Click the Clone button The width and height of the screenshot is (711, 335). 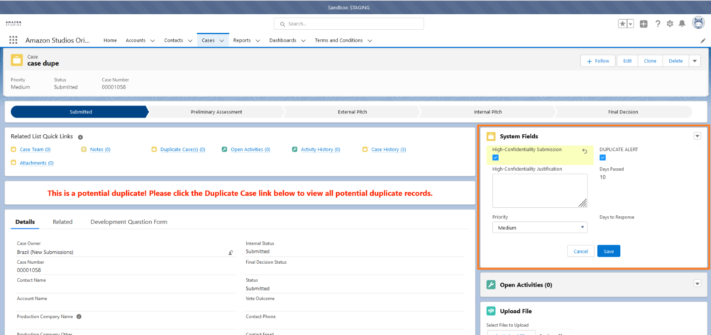(650, 61)
